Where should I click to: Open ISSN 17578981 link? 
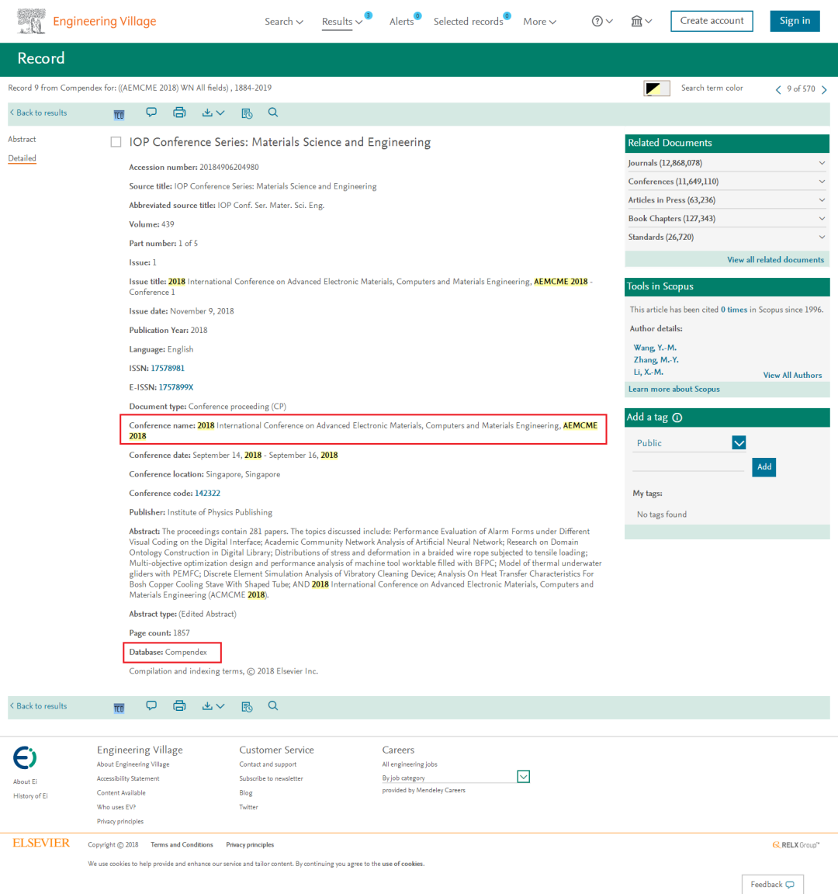(x=168, y=369)
